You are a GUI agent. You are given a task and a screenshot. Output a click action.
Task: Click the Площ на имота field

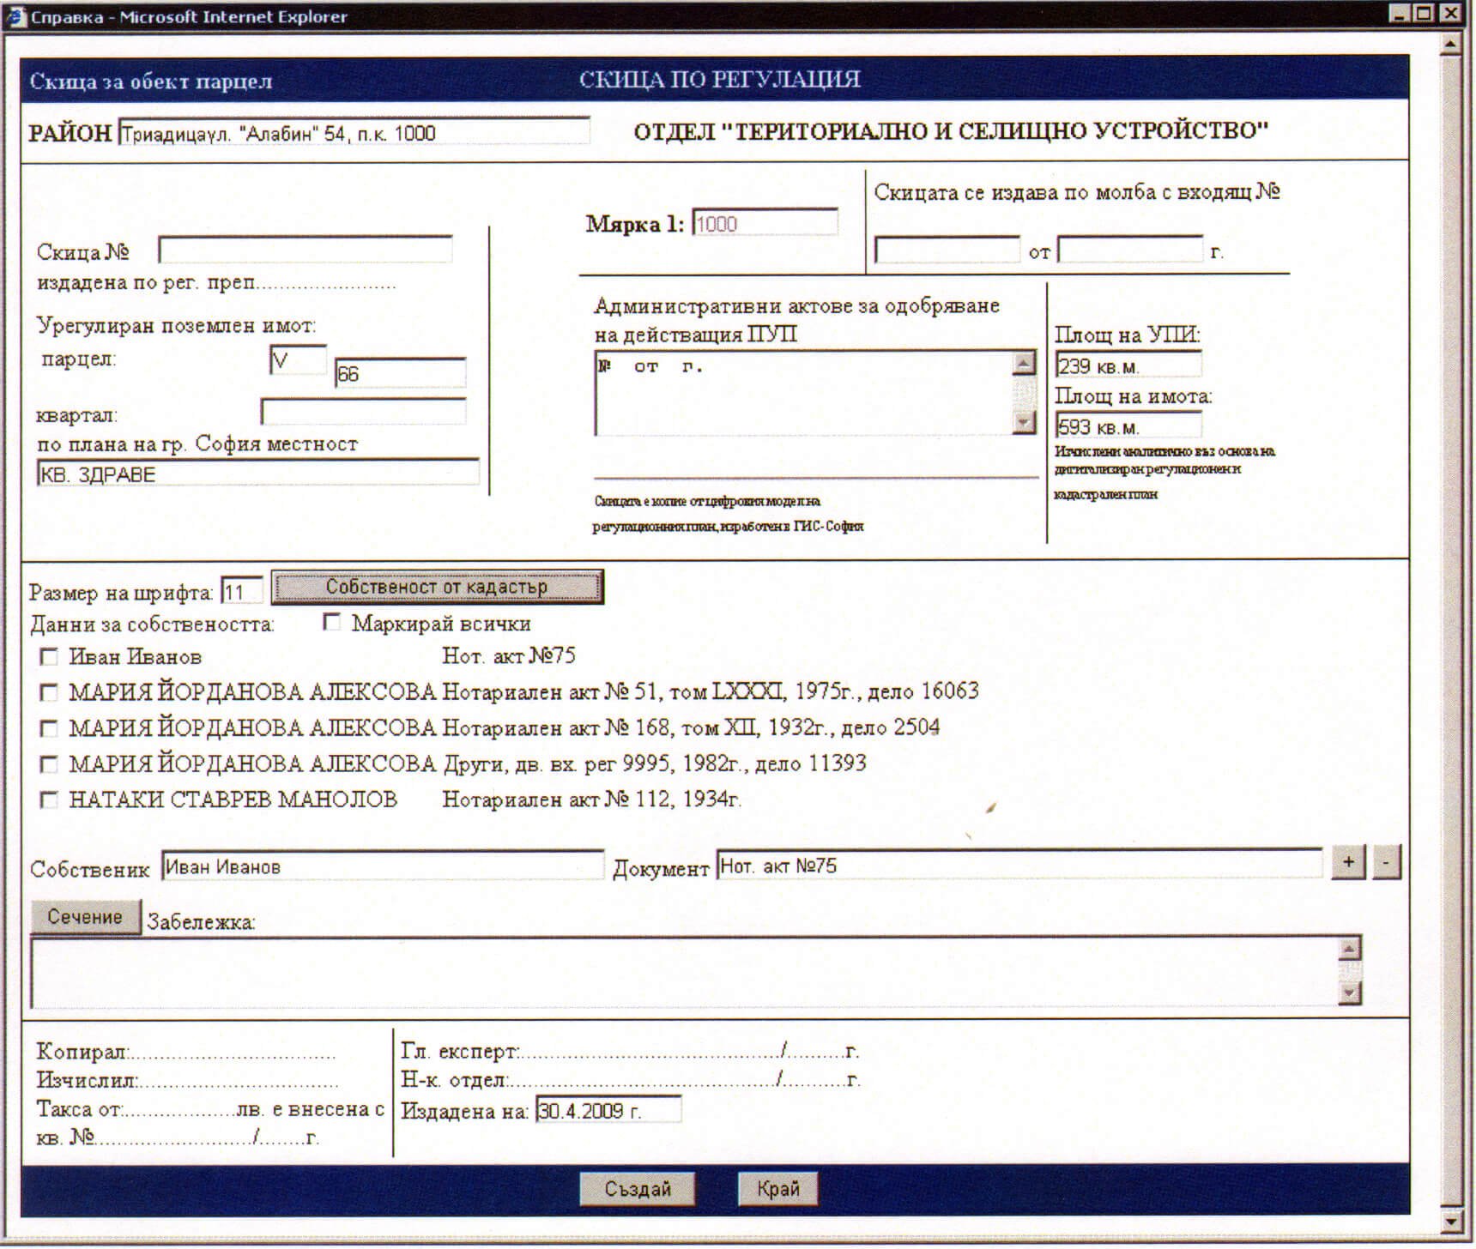pos(1128,425)
